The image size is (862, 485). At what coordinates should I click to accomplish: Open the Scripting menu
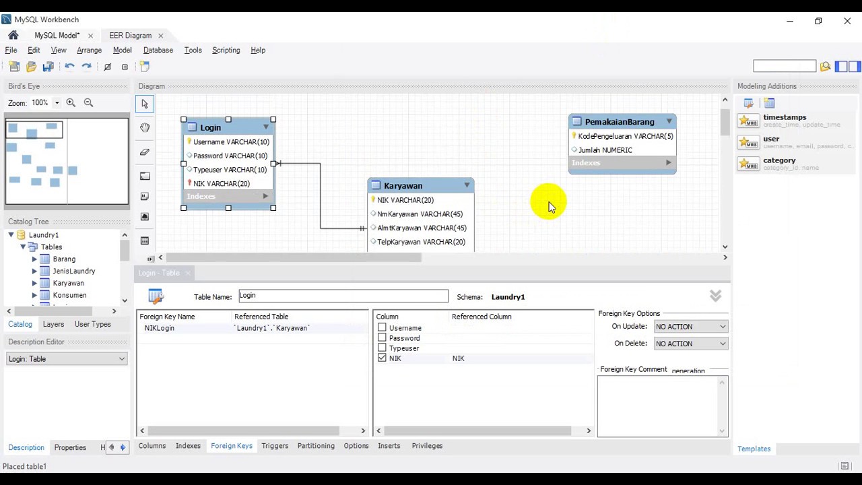(226, 50)
